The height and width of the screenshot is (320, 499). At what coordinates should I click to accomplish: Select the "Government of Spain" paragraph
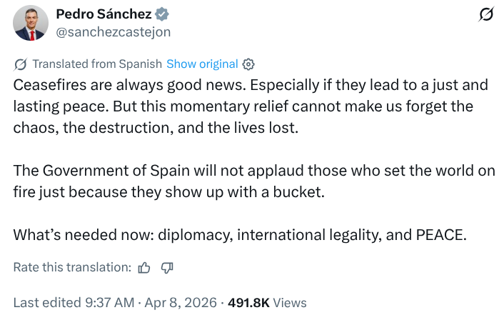point(243,181)
